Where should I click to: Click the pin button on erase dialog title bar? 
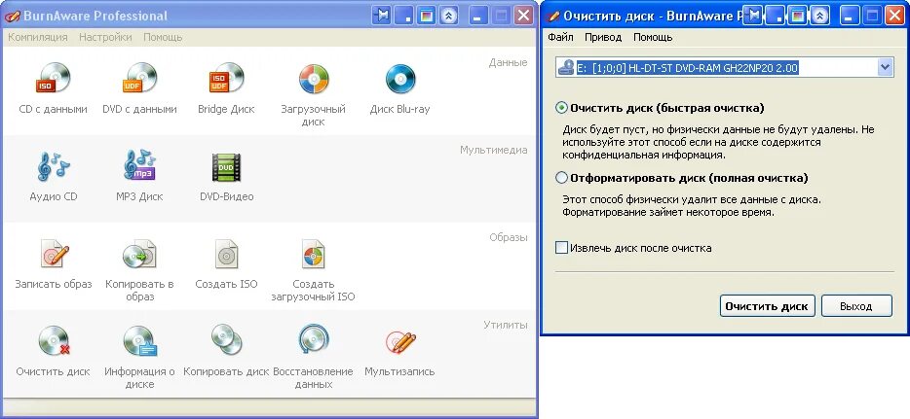[x=752, y=16]
